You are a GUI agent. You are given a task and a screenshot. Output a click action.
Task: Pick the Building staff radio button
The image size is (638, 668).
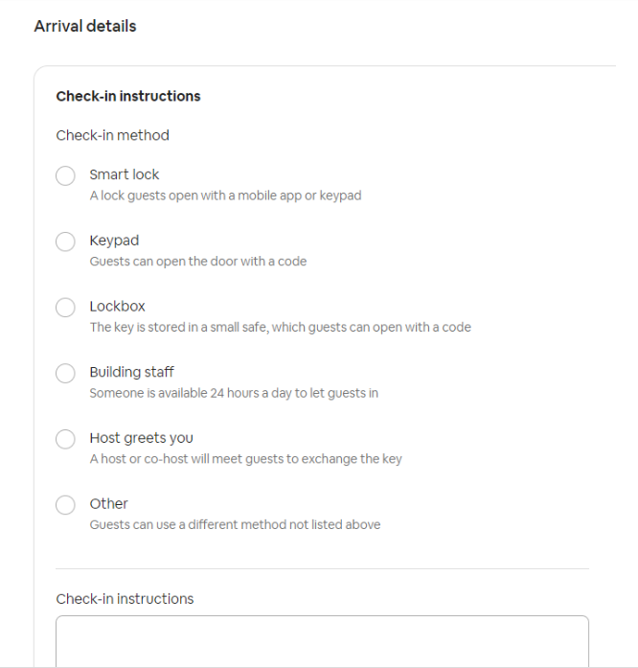click(65, 373)
